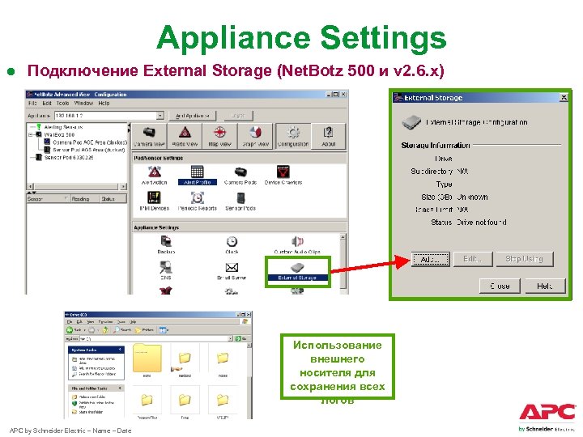Click Search in the Explorer toolbar

click(123, 330)
